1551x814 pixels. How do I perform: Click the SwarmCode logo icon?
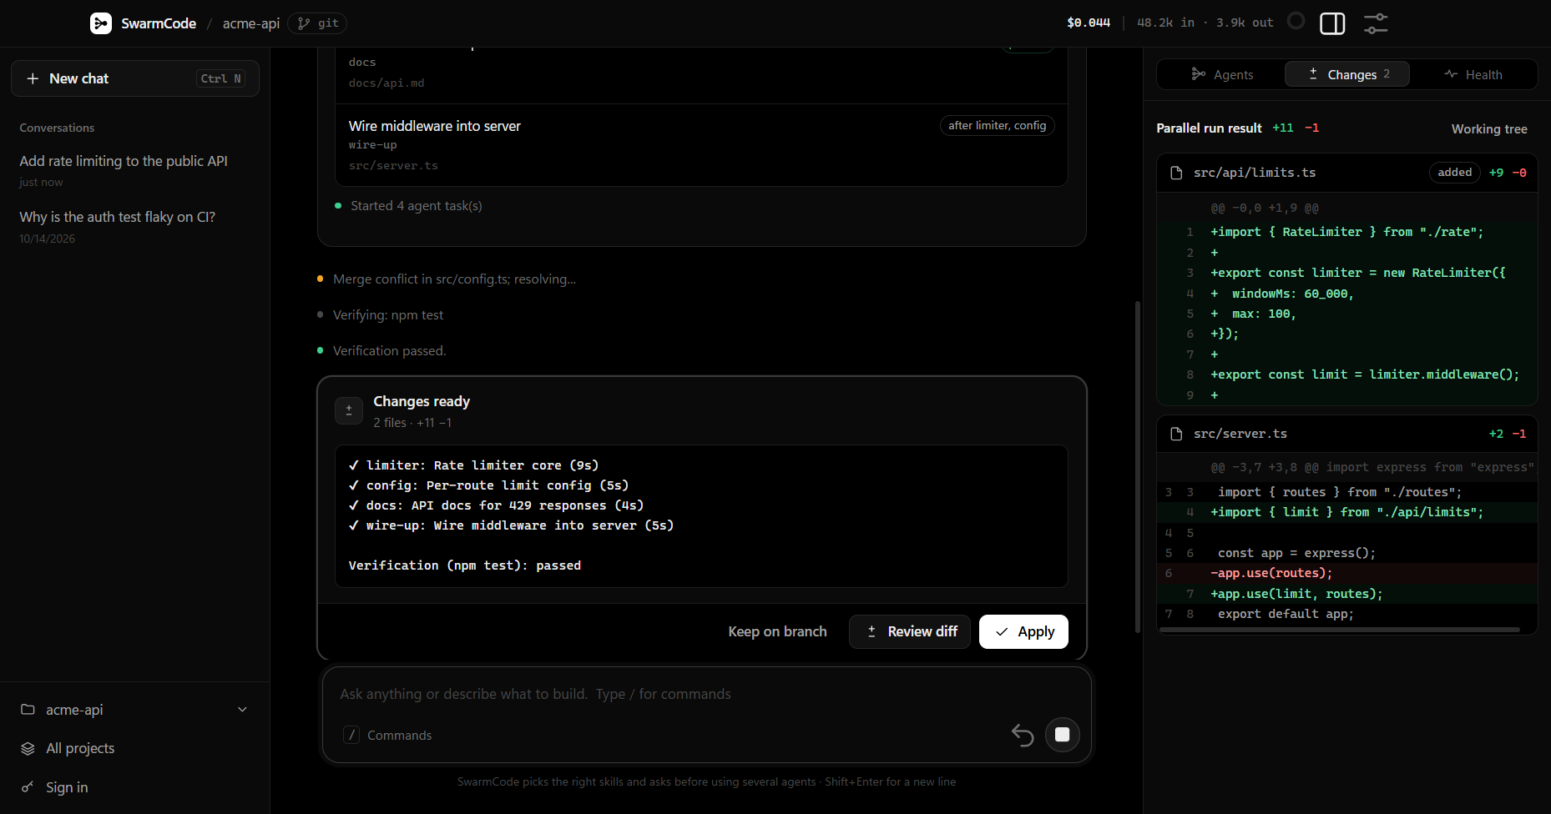coord(101,23)
